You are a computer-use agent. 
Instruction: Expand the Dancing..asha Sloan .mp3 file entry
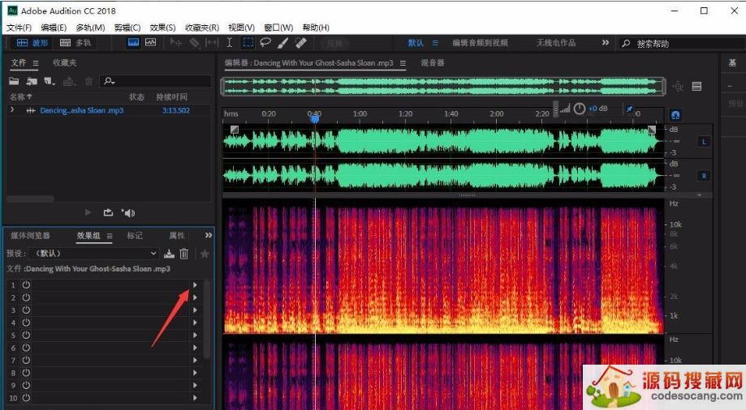point(12,110)
